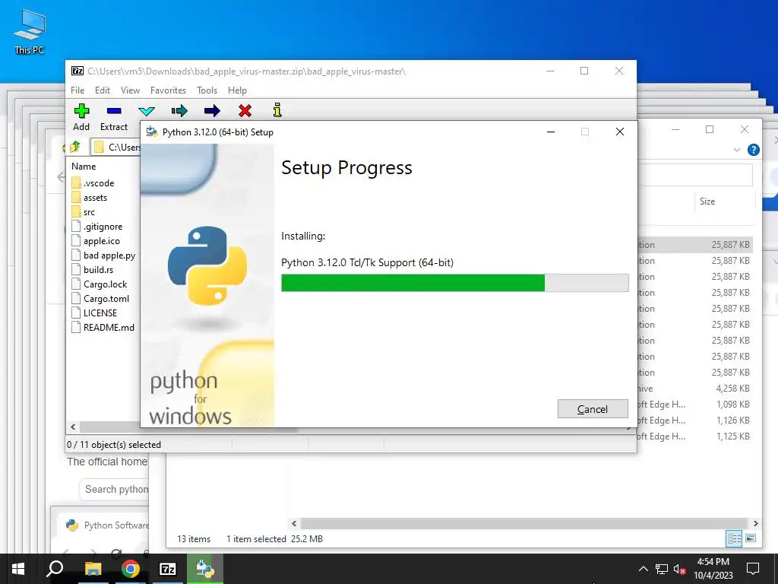Screen dimensions: 778x584
Task: Click the Name column header in 7-Zip
Action: pyautogui.click(x=84, y=167)
